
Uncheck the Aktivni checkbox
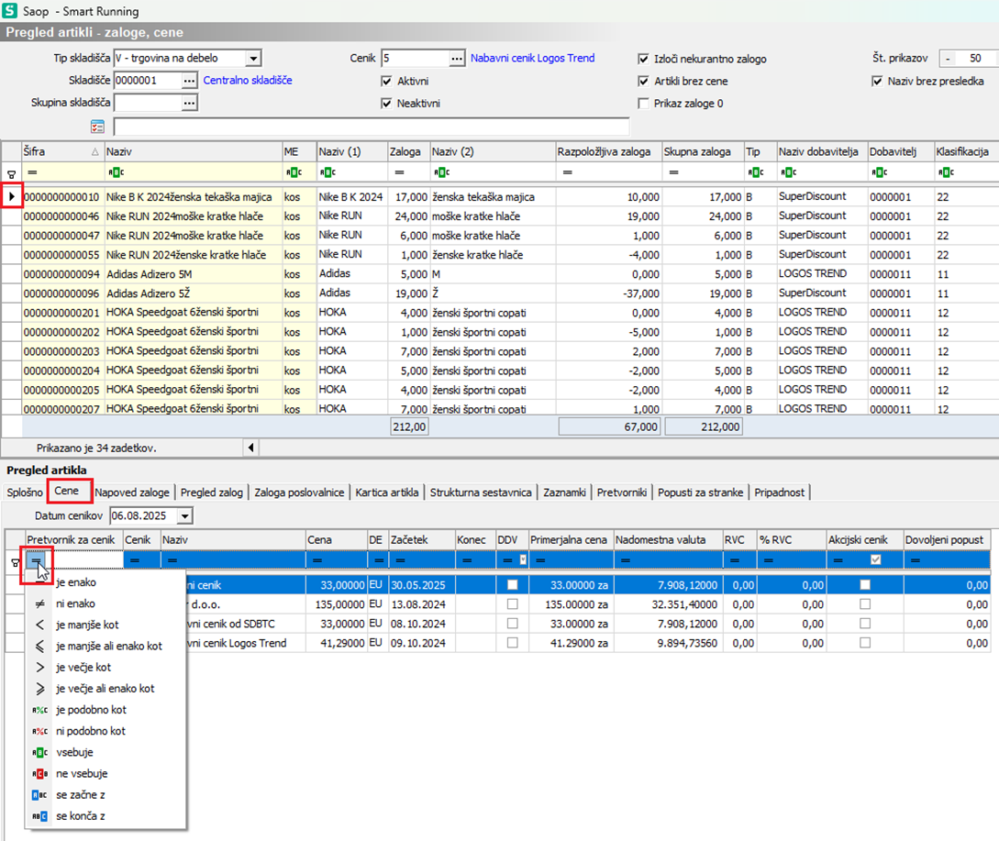tap(386, 81)
